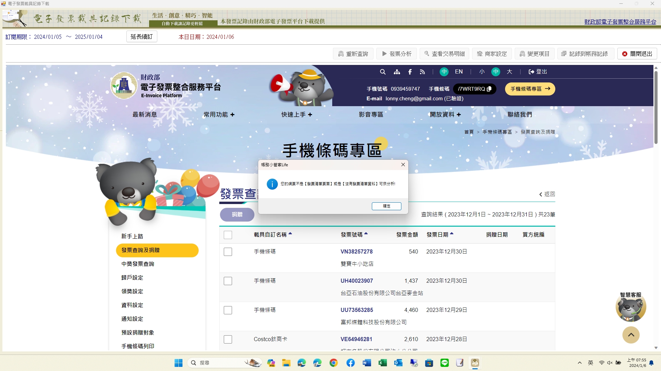This screenshot has height=371, width=661.
Task: Set font size to 小
Action: (x=482, y=72)
